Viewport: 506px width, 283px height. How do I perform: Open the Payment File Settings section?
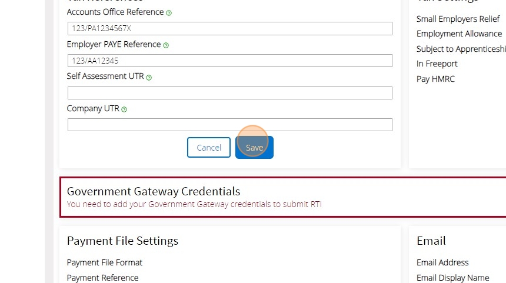click(x=122, y=241)
